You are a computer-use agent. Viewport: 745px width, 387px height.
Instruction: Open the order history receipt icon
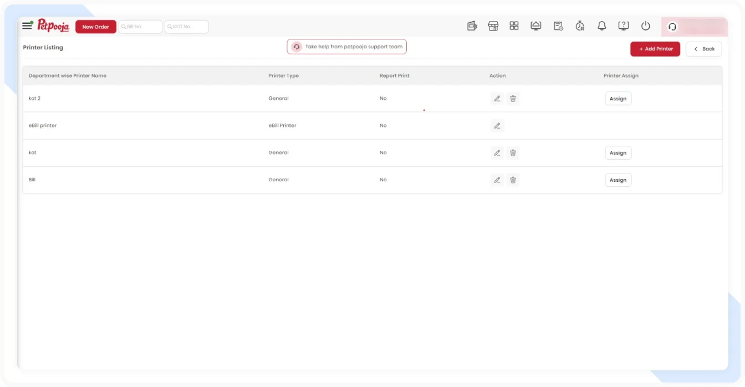(x=558, y=26)
